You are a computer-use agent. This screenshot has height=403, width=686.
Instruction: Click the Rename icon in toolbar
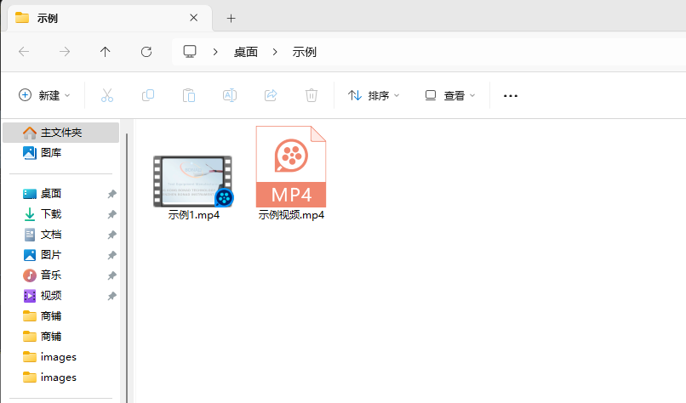point(230,95)
